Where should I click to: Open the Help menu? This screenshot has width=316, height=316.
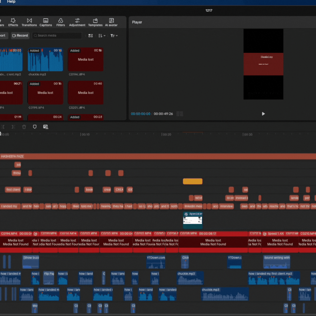11,2
